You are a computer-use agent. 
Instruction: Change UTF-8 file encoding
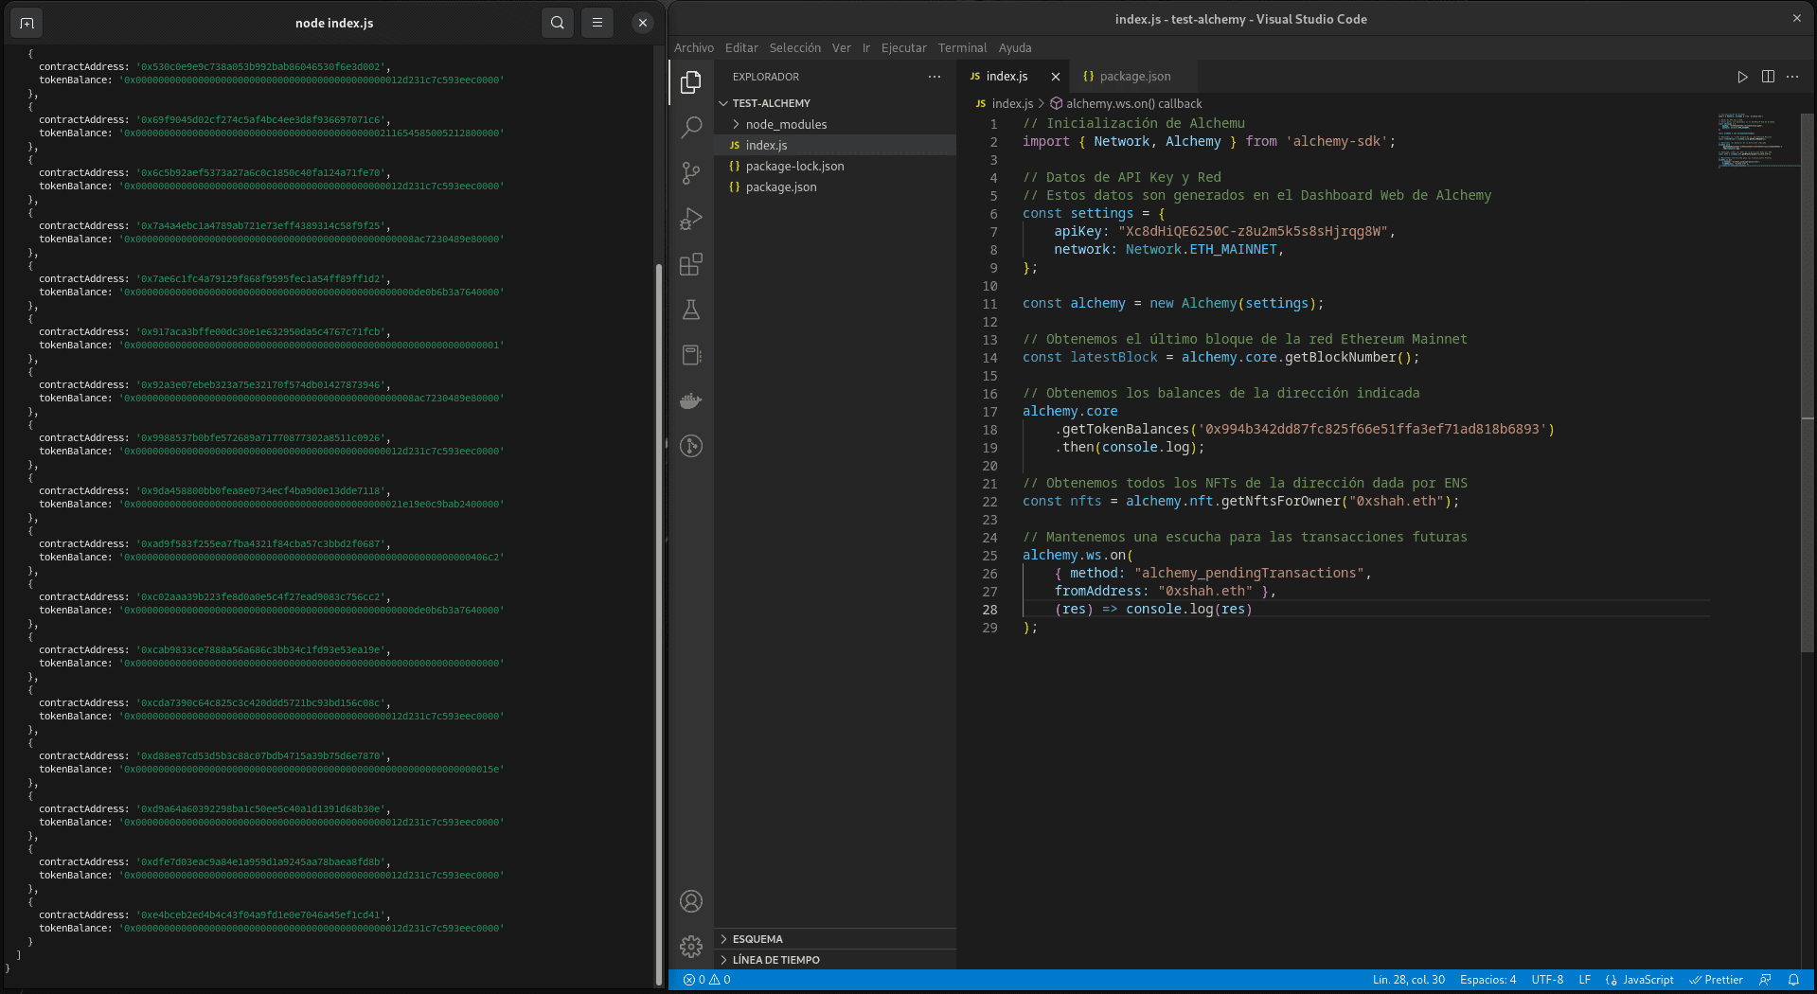point(1547,980)
